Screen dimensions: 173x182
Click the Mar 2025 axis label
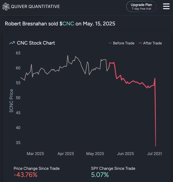click(x=35, y=154)
